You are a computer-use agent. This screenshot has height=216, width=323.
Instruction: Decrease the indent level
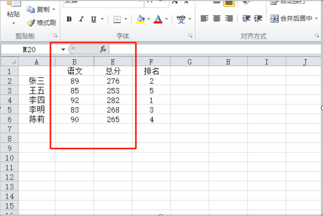(x=246, y=19)
